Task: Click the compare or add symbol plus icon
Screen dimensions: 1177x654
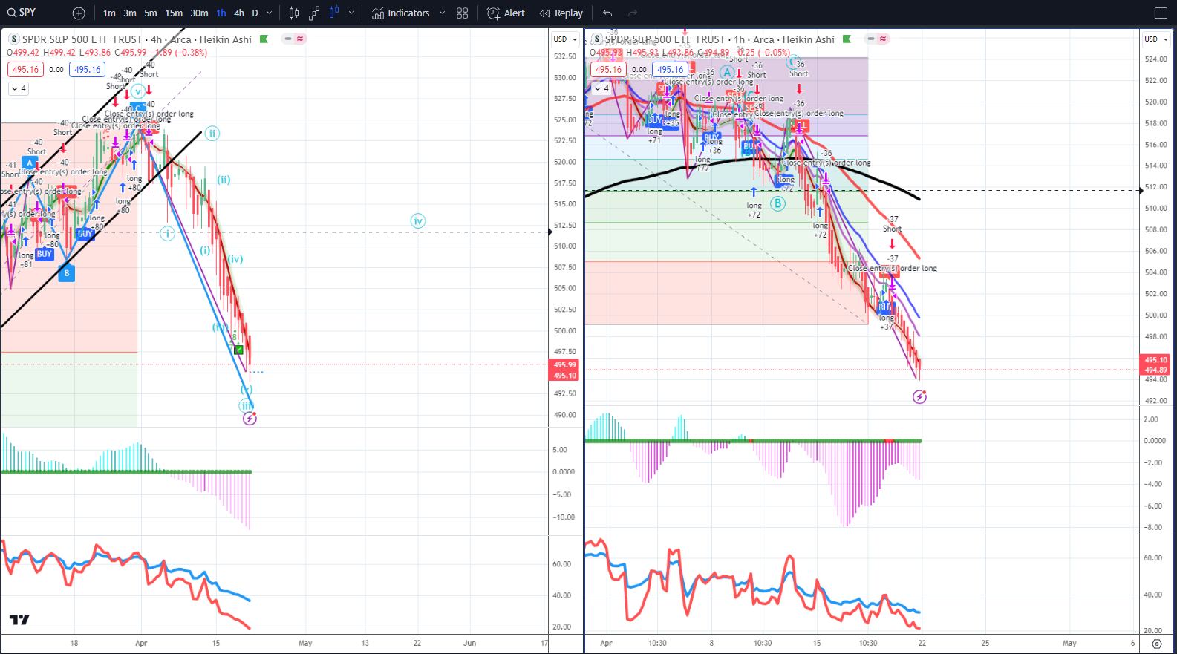Action: pyautogui.click(x=79, y=13)
